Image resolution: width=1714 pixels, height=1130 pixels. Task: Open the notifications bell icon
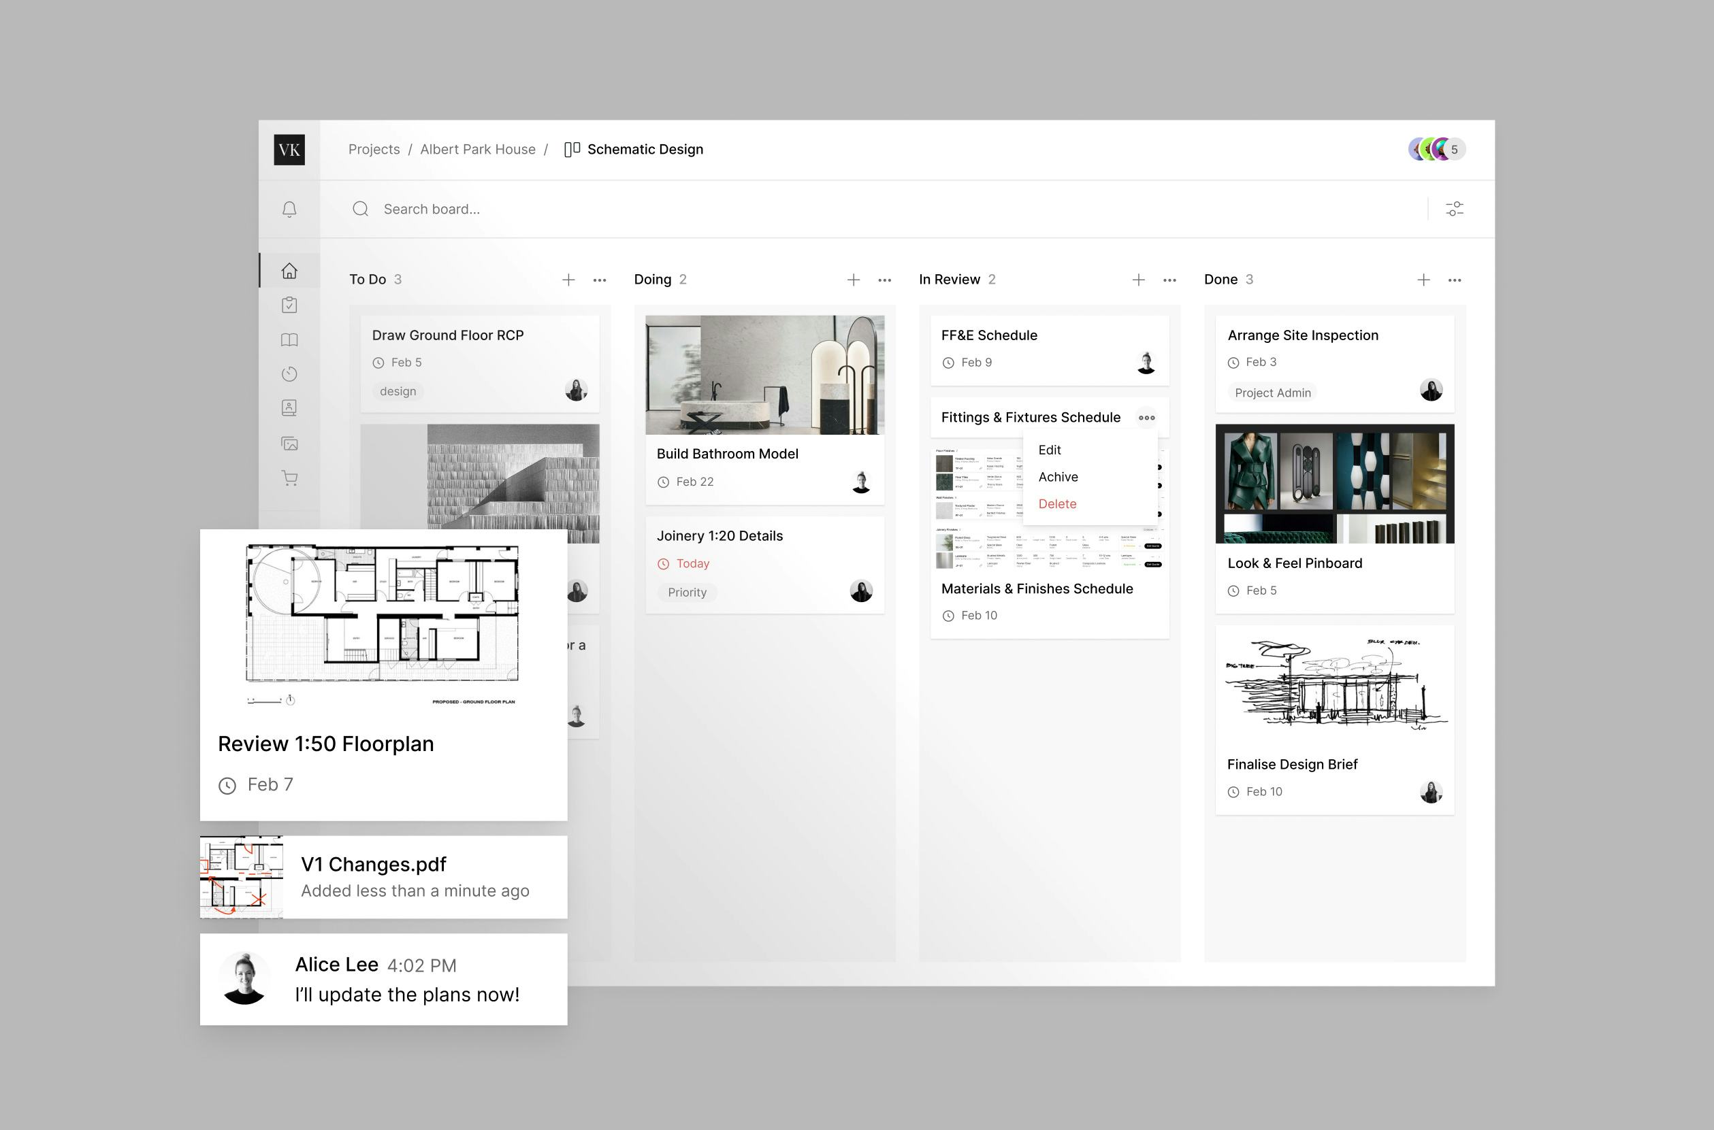pos(289,209)
